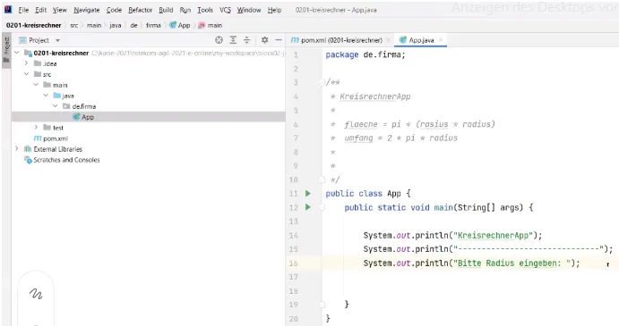Select pom.xml in project tree

point(51,138)
